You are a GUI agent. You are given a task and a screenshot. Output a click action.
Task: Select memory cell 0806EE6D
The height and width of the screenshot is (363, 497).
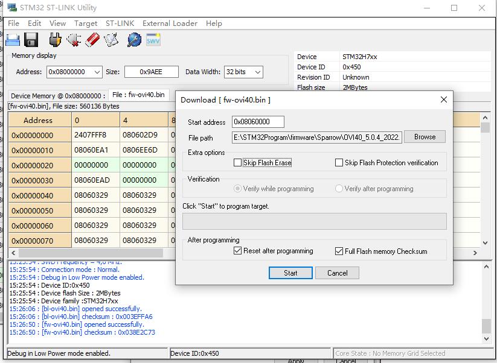tap(144, 150)
